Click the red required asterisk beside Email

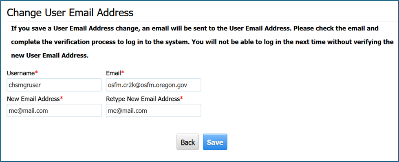click(123, 73)
